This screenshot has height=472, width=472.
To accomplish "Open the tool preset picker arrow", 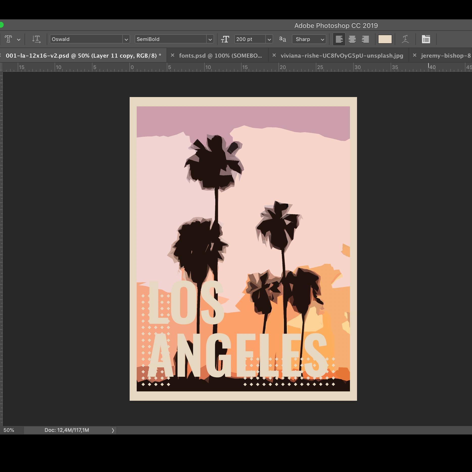I will [19, 40].
